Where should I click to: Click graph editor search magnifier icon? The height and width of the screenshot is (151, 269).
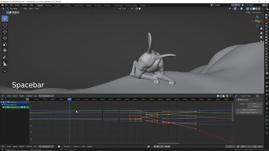coord(2,99)
